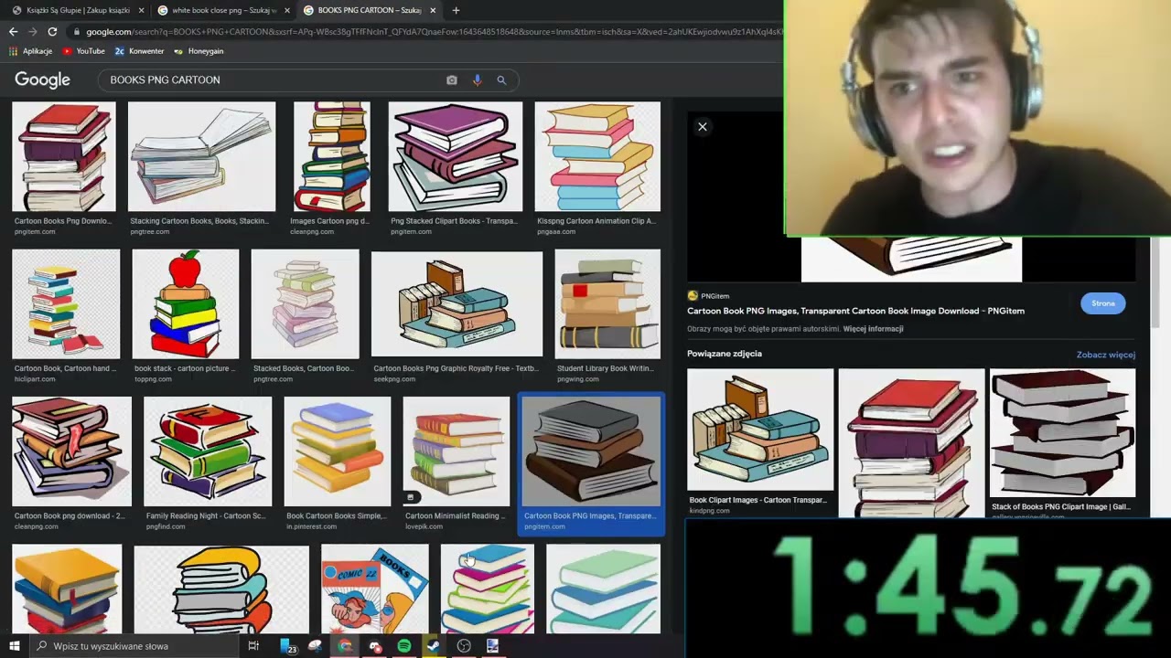Click the browser forward arrow
Viewport: 1171px width, 658px height.
[33, 31]
